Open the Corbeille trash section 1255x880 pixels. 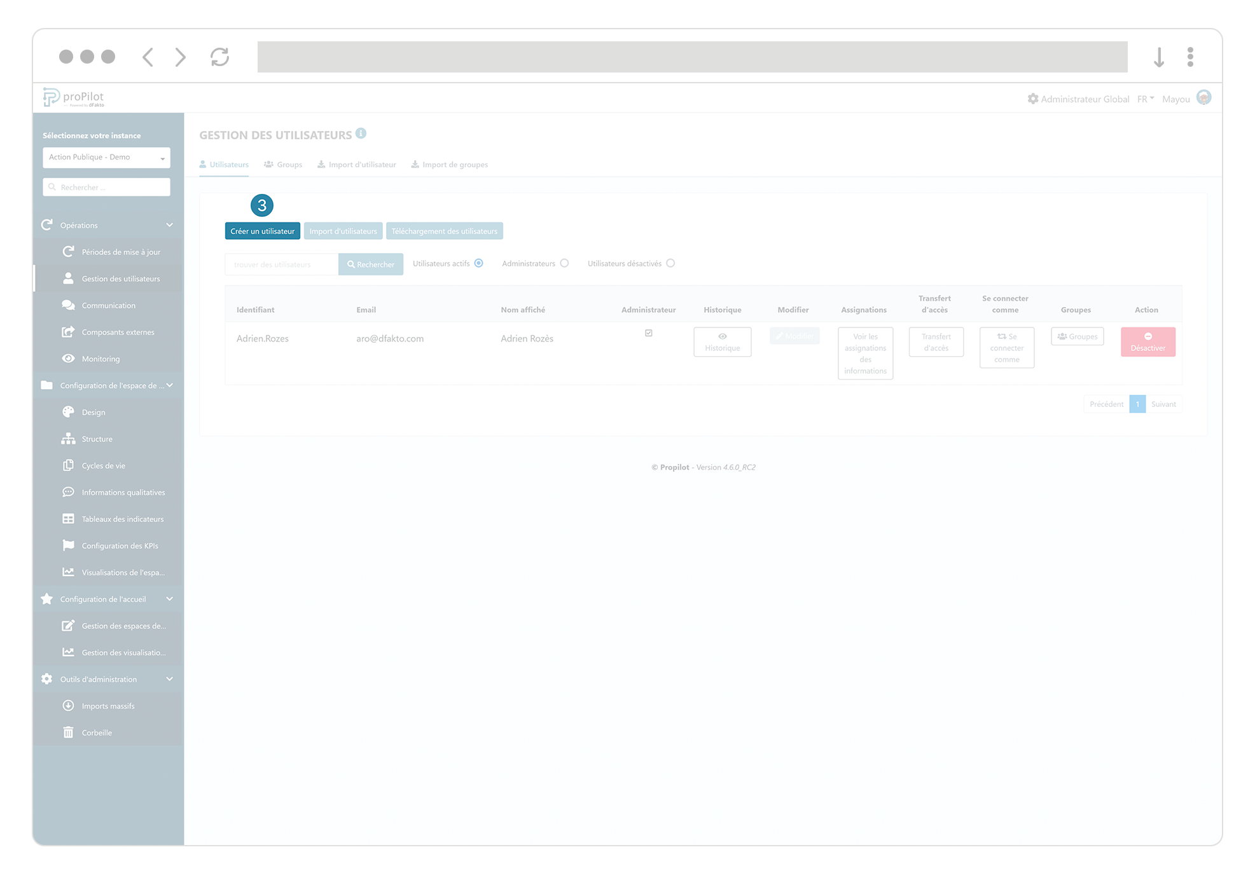[97, 732]
